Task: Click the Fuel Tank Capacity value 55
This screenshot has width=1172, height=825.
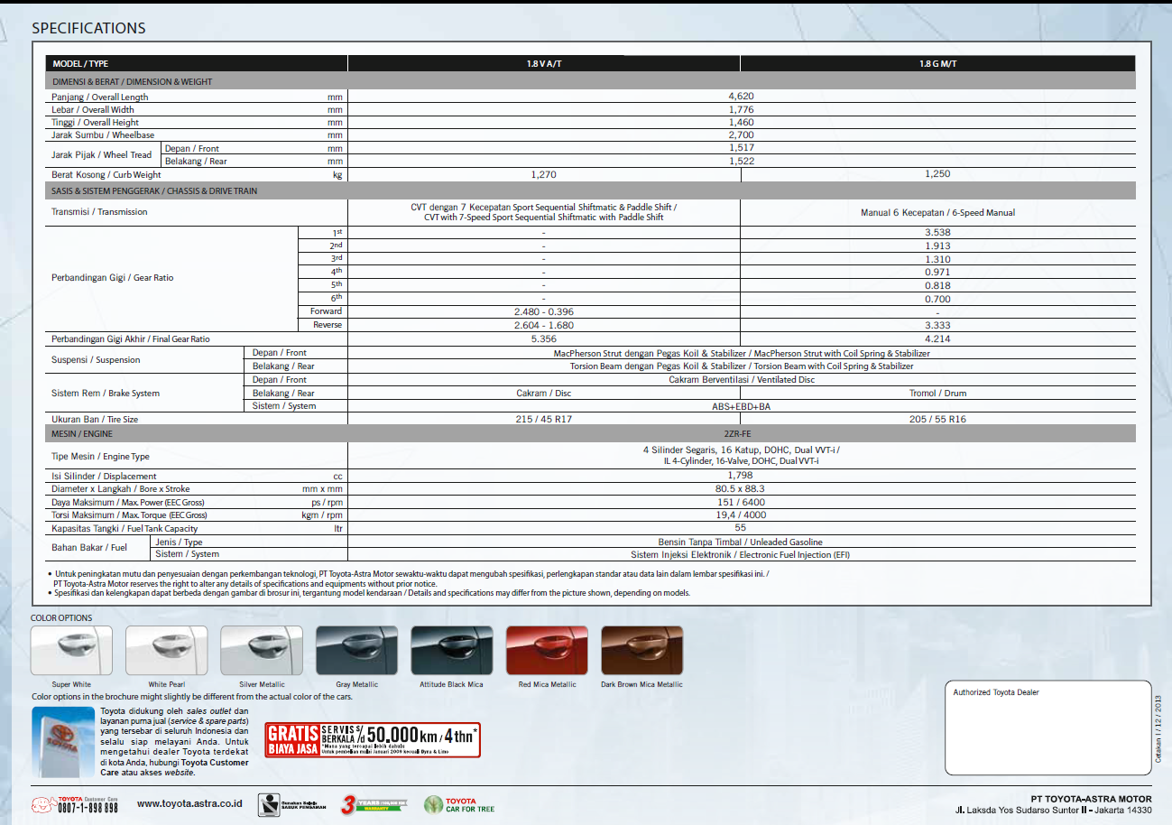Action: (741, 528)
